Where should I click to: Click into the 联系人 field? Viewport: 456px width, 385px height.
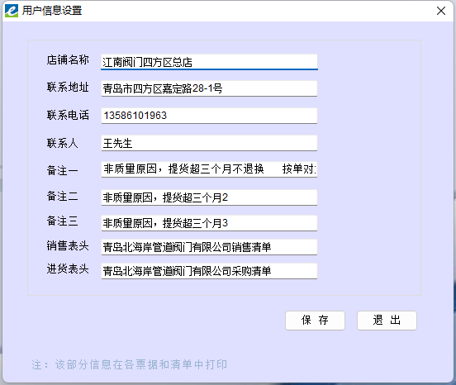point(209,143)
